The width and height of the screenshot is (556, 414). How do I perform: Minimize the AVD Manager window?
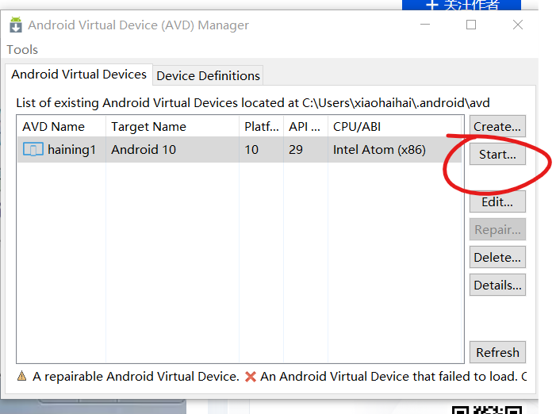(426, 25)
